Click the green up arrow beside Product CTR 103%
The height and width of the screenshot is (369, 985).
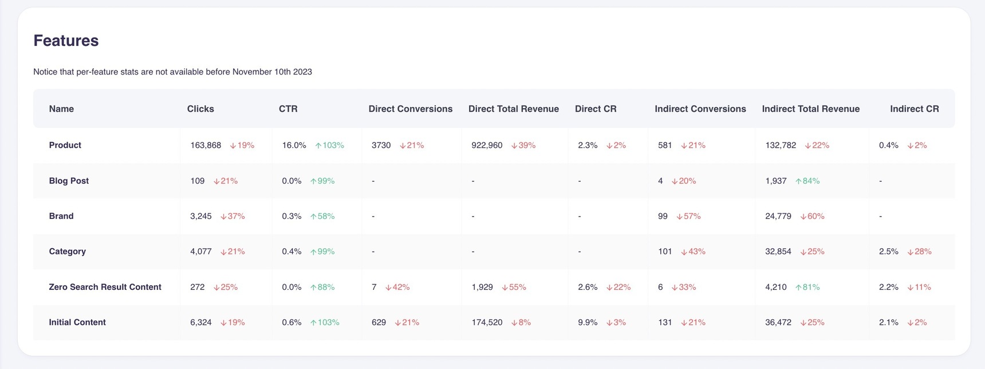pos(318,146)
